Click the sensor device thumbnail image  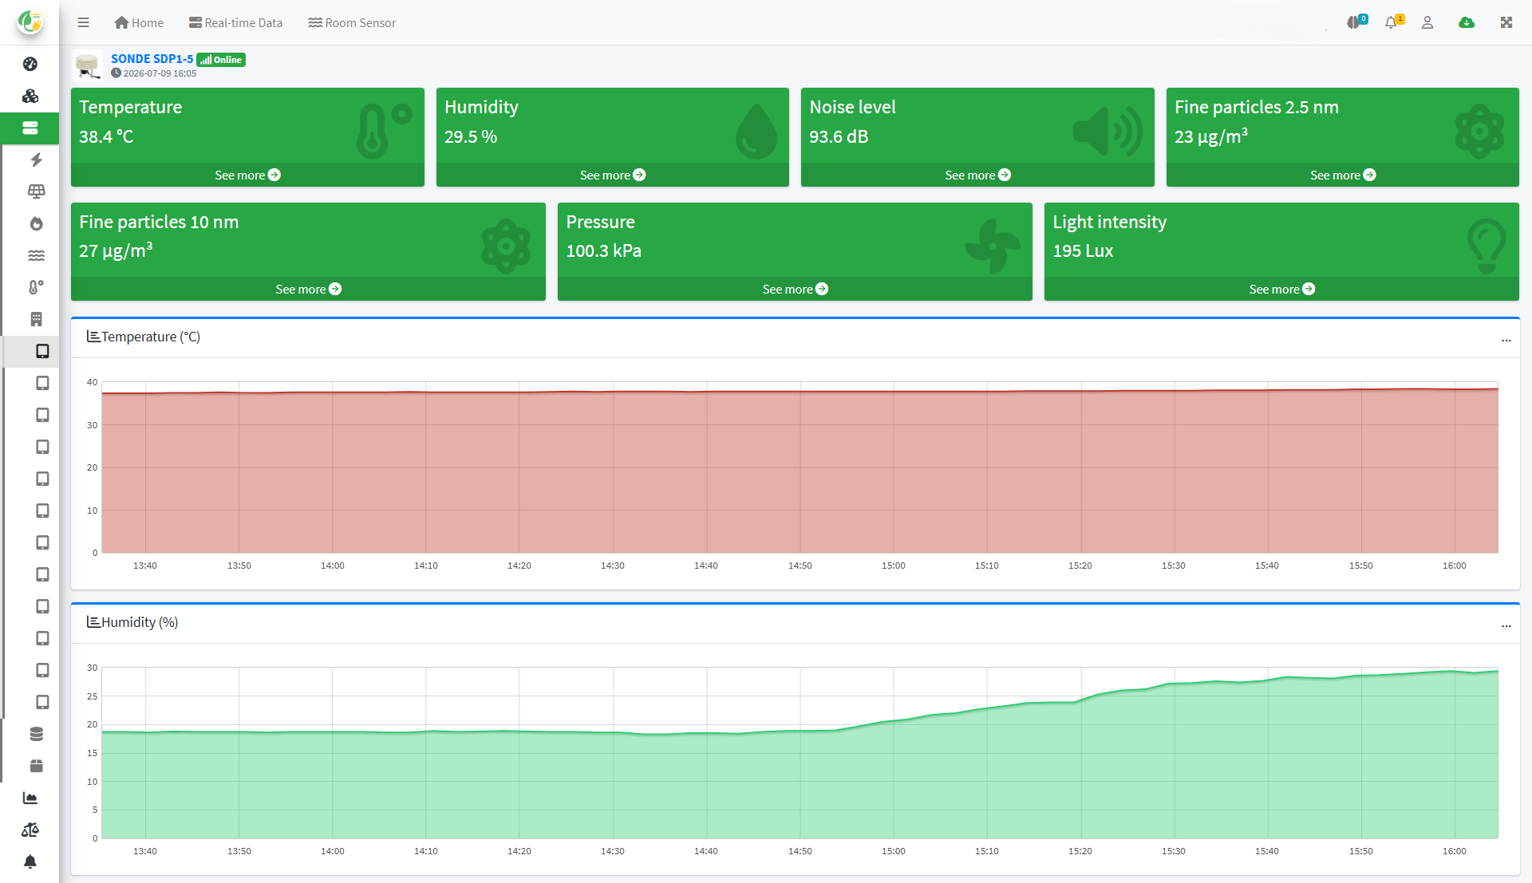pyautogui.click(x=88, y=65)
